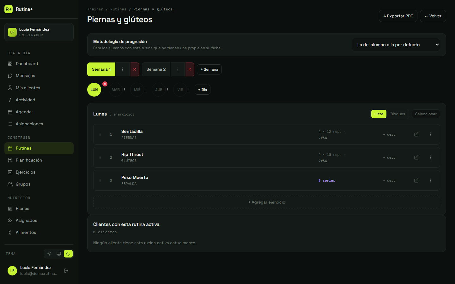Image resolution: width=455 pixels, height=284 pixels.
Task: Grab the drag handle on Sentadilla row
Action: 100,134
